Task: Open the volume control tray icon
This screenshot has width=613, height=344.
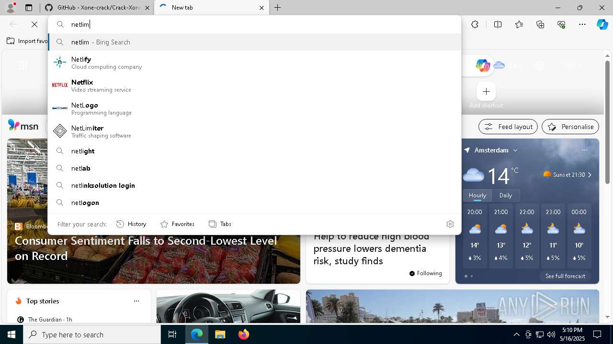Action: [551, 334]
